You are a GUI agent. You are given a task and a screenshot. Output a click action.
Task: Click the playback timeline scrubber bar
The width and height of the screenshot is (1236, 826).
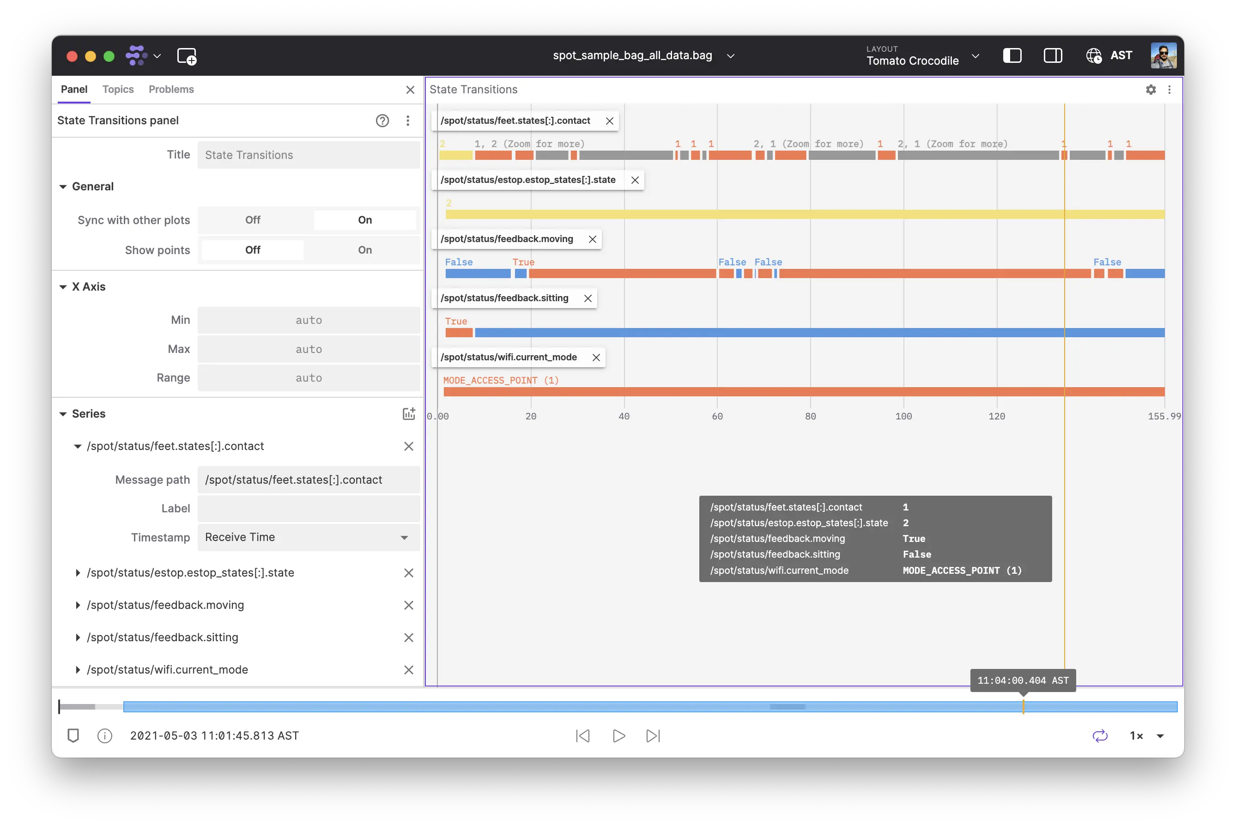coord(632,707)
